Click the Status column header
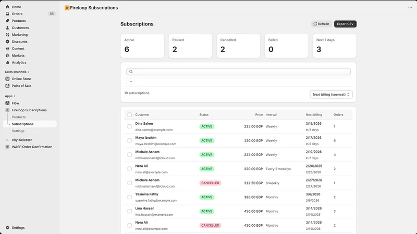This screenshot has height=234, width=417. tap(204, 115)
